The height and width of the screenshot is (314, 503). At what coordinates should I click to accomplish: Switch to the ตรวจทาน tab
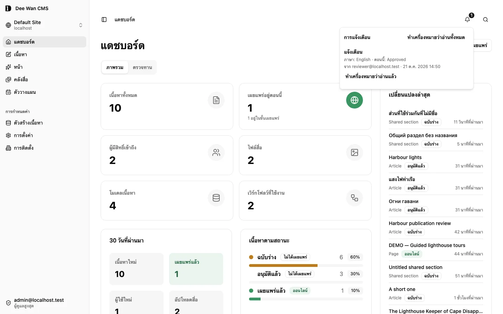(x=142, y=67)
